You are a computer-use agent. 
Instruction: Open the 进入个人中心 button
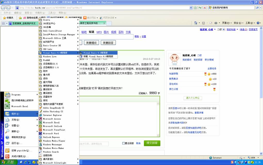(193, 98)
